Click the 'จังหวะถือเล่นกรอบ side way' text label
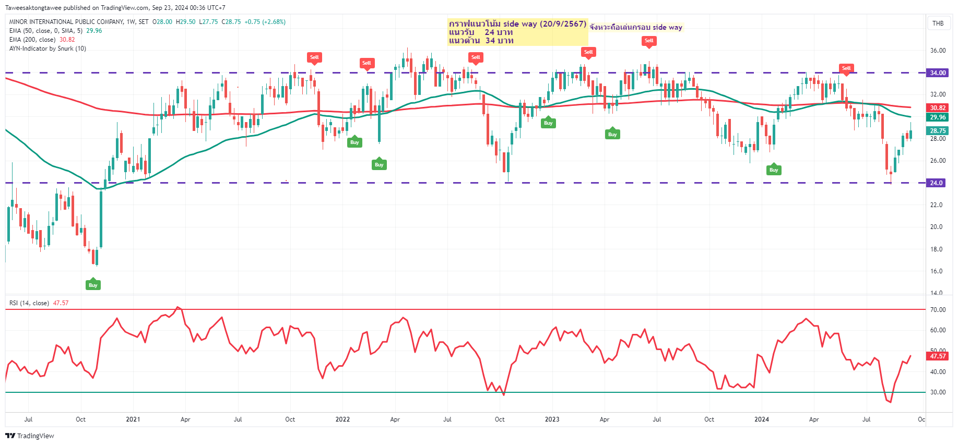Viewport: 958px width, 445px height. pyautogui.click(x=636, y=27)
